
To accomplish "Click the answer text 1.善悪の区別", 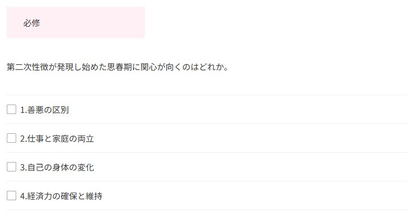I will (44, 110).
